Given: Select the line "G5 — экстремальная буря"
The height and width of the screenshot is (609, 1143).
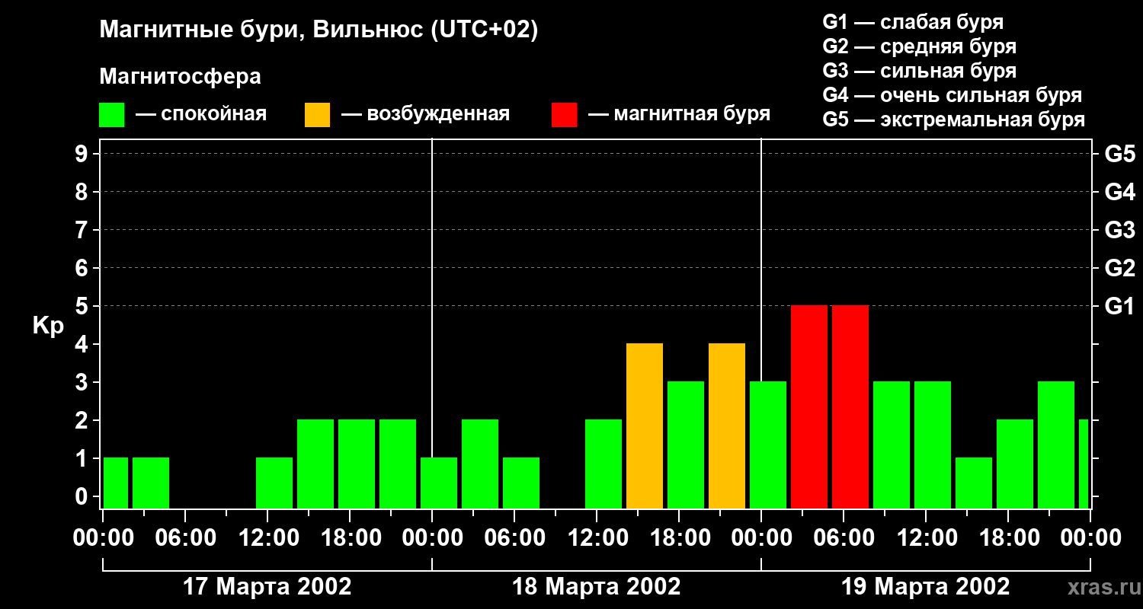Looking at the screenshot, I should point(954,120).
